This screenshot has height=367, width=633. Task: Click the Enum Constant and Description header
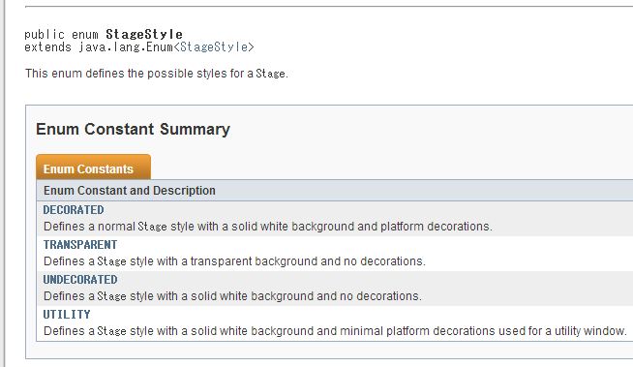pyautogui.click(x=129, y=190)
